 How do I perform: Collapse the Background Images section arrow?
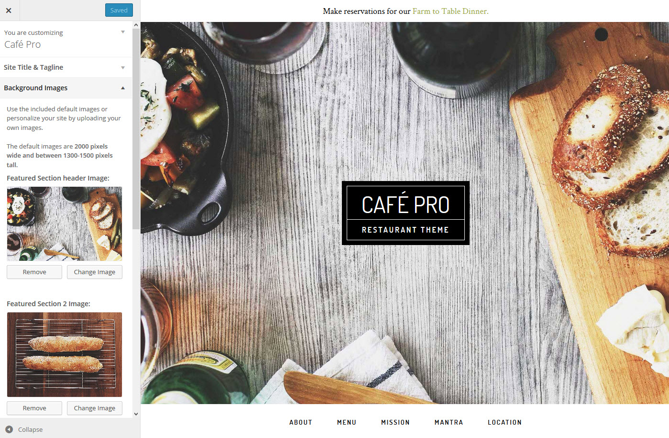click(x=123, y=88)
